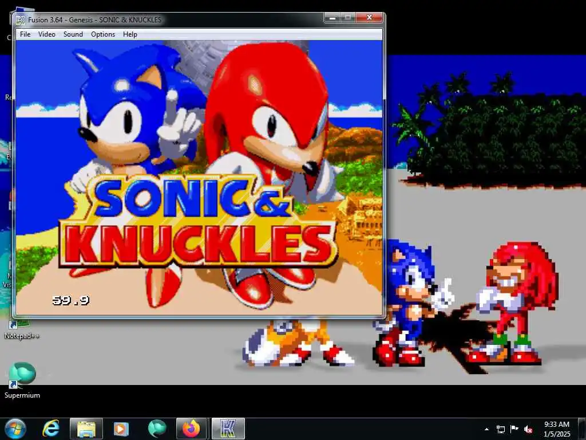Click the Show Desktop strip
Viewport: 586px width, 440px height.
click(x=582, y=429)
